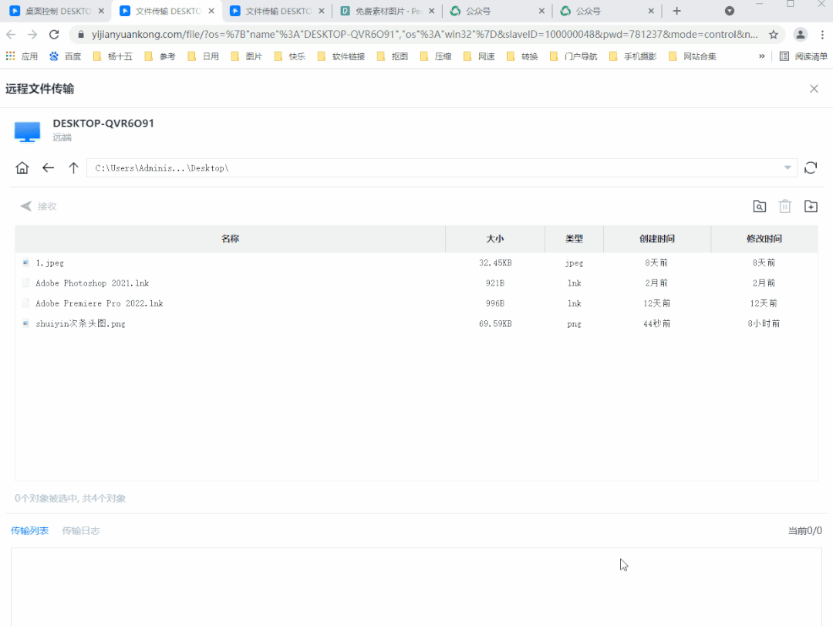
Task: Show more bookmarks chevron
Action: tap(762, 56)
